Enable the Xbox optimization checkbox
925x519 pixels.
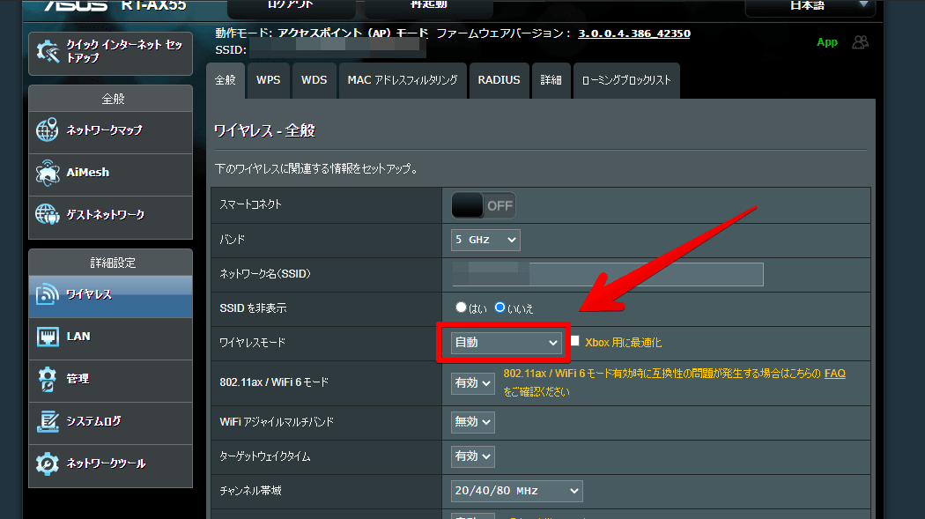click(x=575, y=341)
